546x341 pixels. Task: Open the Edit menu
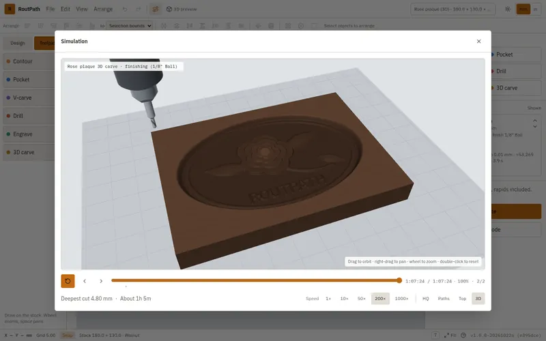(x=66, y=9)
